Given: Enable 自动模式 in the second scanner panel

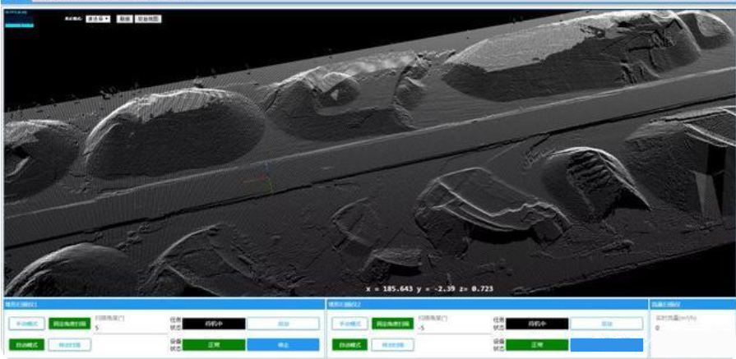Looking at the screenshot, I should tap(349, 345).
